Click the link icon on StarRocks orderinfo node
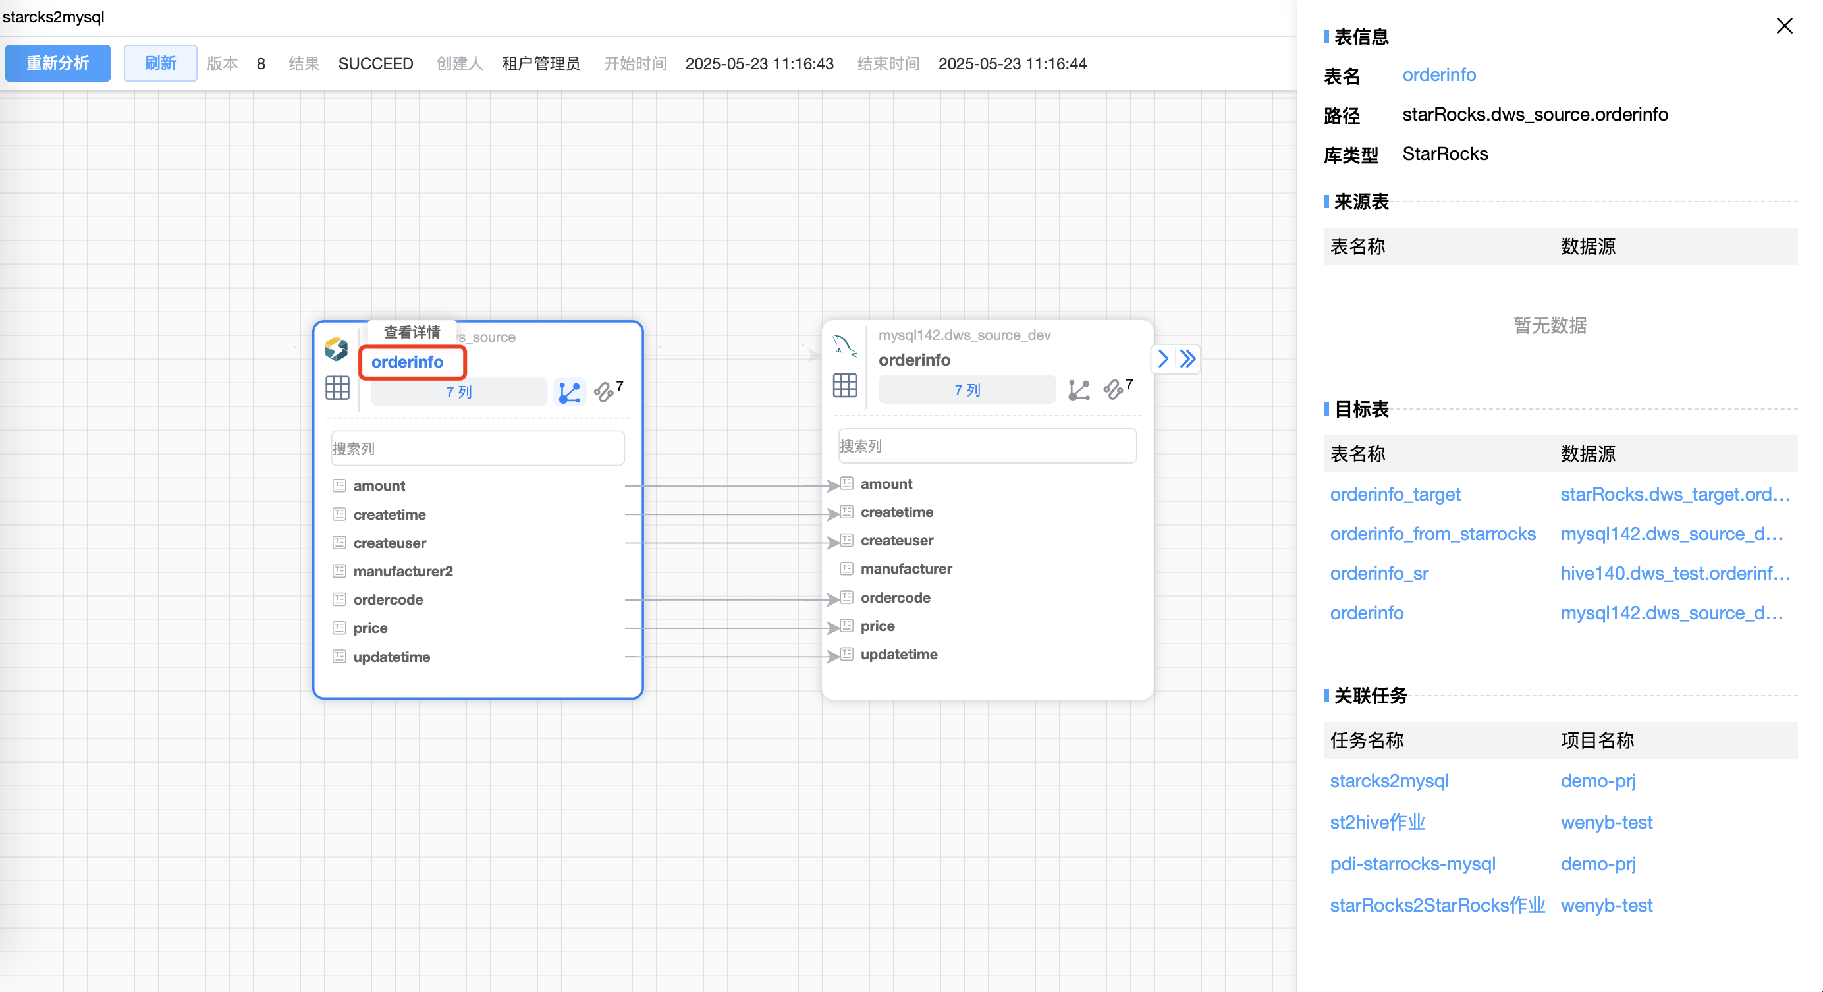This screenshot has width=1823, height=992. [x=604, y=392]
